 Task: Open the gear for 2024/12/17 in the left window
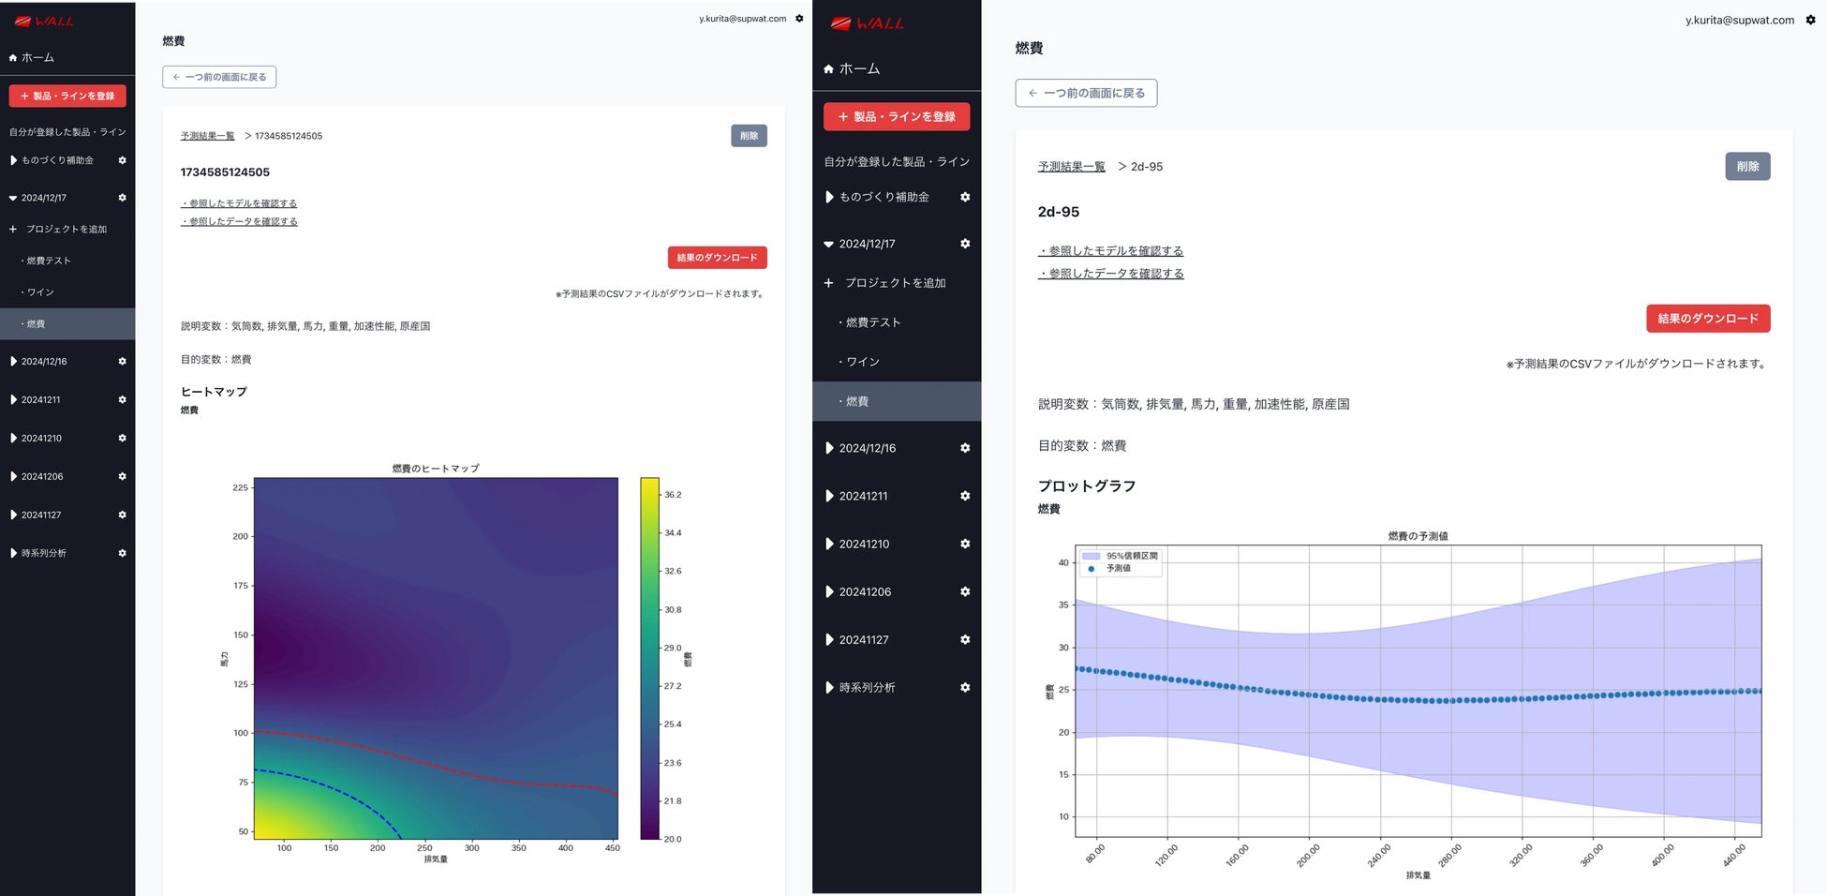pyautogui.click(x=122, y=198)
